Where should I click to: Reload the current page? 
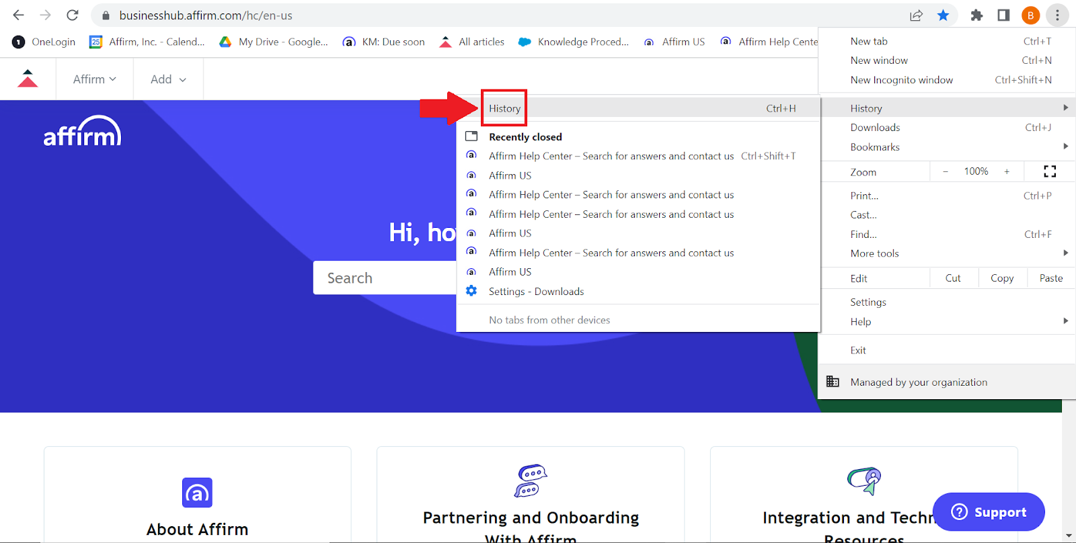(x=73, y=15)
